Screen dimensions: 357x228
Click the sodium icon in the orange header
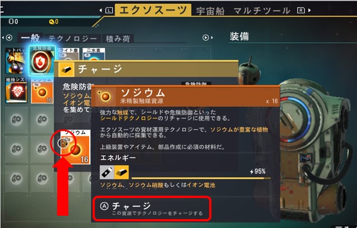pos(105,96)
